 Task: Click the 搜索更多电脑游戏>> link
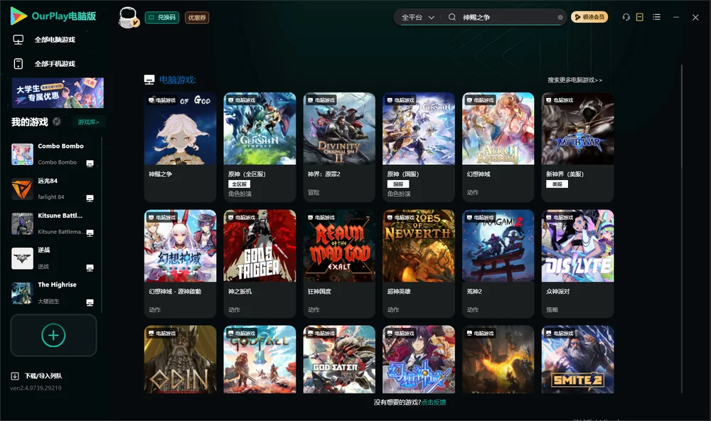pyautogui.click(x=575, y=80)
